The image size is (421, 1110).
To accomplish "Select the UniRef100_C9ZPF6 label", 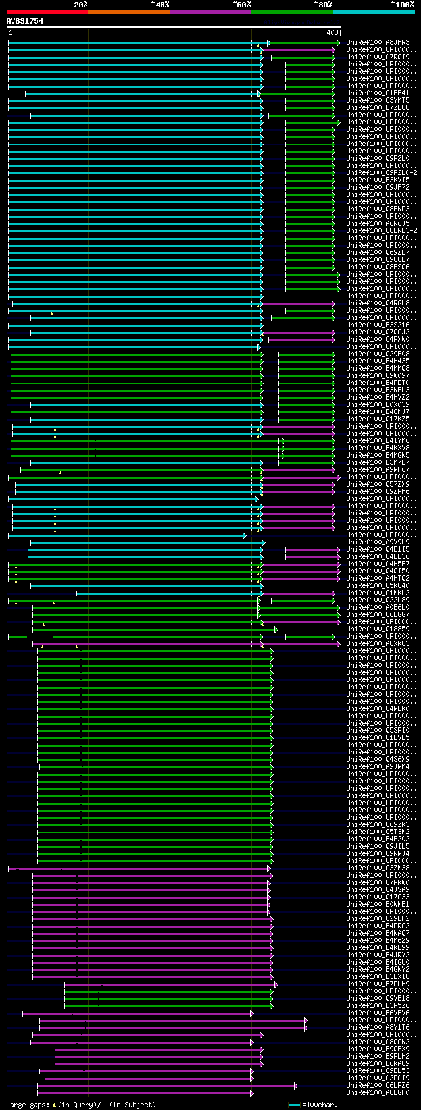I will [x=378, y=492].
